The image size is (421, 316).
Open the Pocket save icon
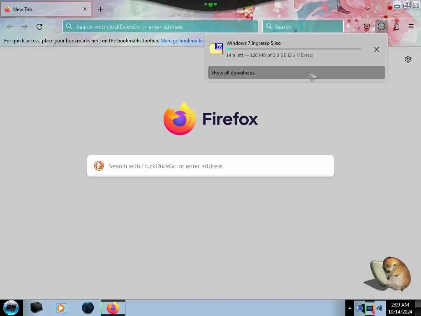point(366,26)
